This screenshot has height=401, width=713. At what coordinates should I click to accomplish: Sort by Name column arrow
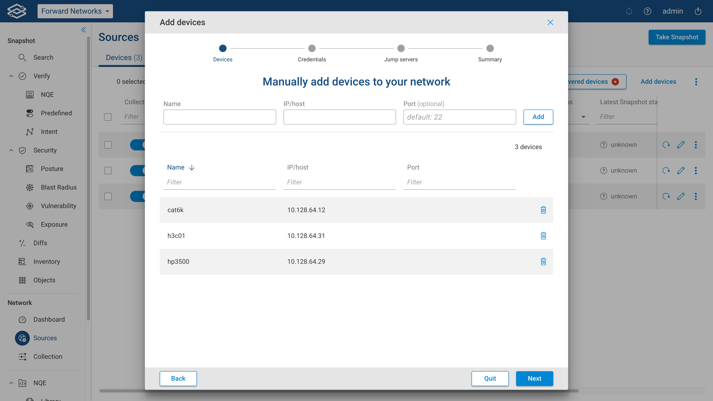[192, 168]
